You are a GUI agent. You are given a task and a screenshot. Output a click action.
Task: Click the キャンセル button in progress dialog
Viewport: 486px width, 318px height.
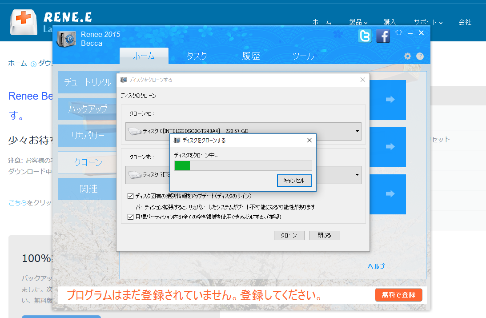294,181
